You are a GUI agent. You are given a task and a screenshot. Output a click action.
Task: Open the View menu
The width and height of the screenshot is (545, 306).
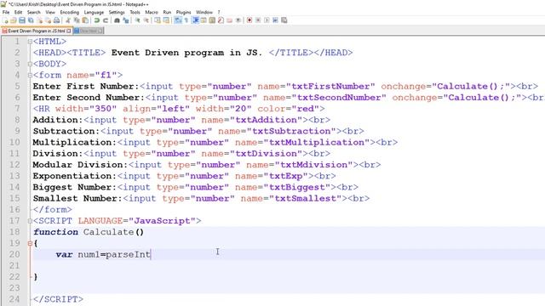[50, 12]
